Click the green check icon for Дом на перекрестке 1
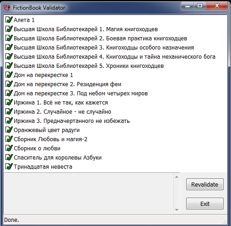 [9, 75]
